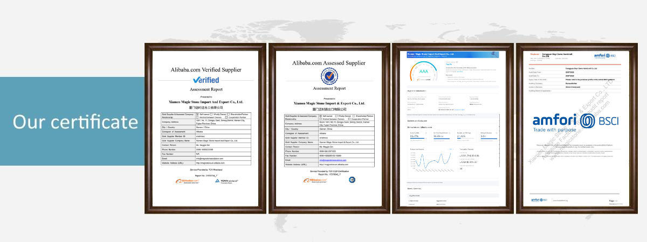Click 'Assessment Report' text under the seal badge

329,88
